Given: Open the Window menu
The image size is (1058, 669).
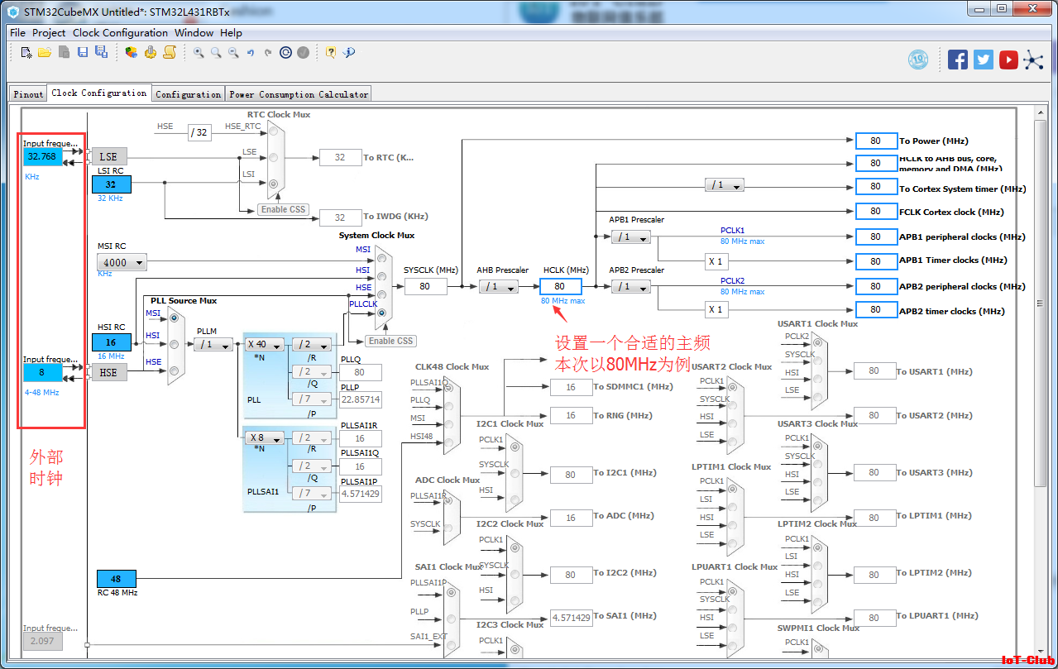Looking at the screenshot, I should point(194,32).
